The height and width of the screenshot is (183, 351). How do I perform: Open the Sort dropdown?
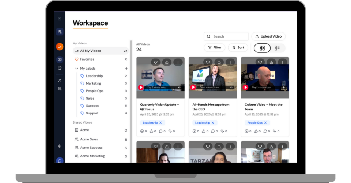(238, 48)
